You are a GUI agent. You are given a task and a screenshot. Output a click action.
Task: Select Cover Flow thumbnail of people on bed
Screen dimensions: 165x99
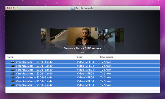pos(107,35)
